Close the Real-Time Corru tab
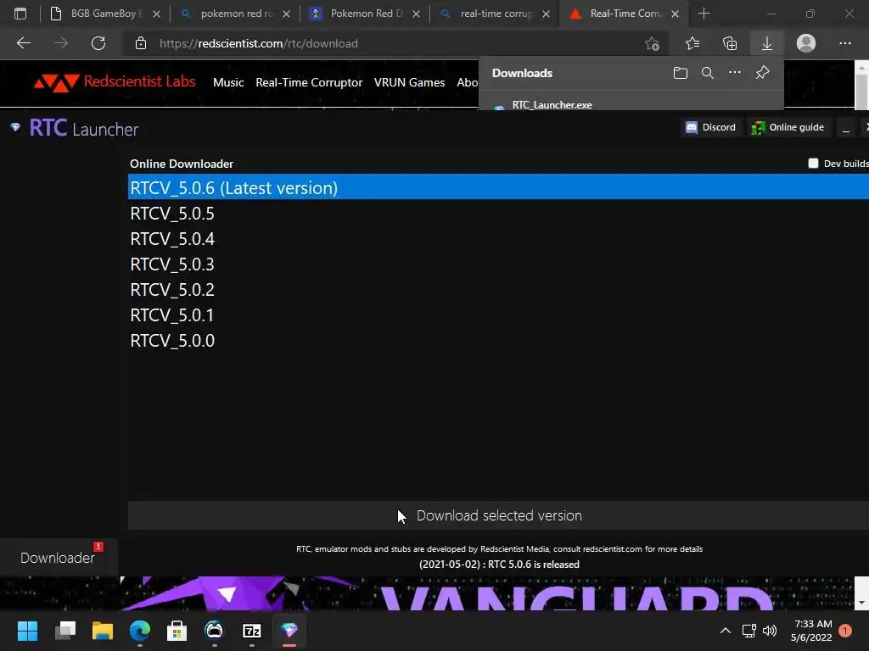869x651 pixels. pyautogui.click(x=675, y=14)
